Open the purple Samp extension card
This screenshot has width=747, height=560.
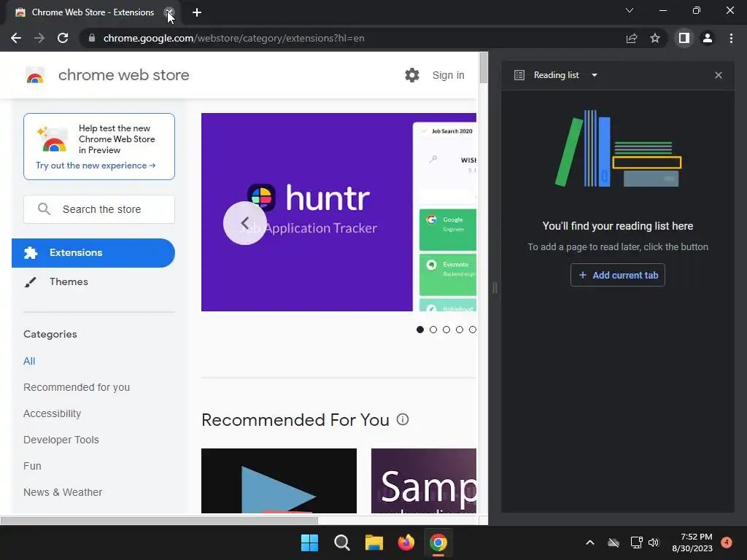point(424,481)
